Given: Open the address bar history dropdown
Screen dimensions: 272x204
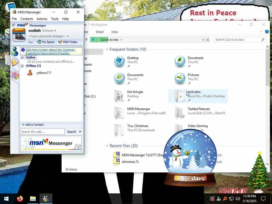Looking at the screenshot, I should [203, 40].
